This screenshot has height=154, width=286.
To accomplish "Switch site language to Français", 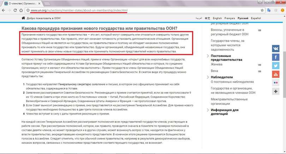I will point(230,18).
